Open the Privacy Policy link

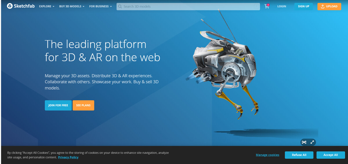tap(68, 157)
